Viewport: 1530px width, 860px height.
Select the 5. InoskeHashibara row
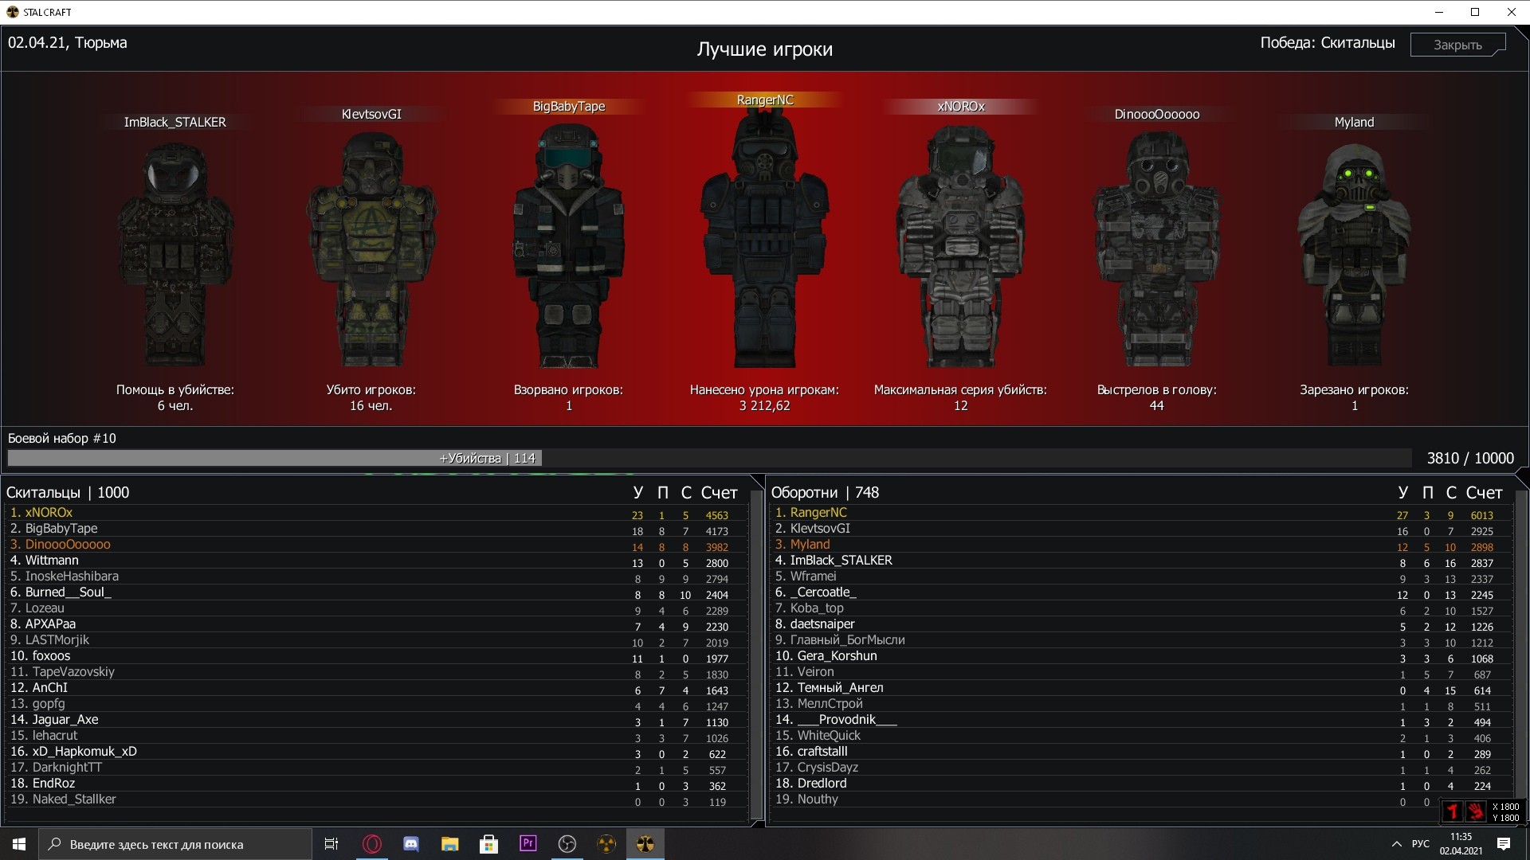pos(376,577)
